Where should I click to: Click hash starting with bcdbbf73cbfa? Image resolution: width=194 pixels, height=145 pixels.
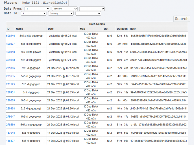(x=158, y=44)
